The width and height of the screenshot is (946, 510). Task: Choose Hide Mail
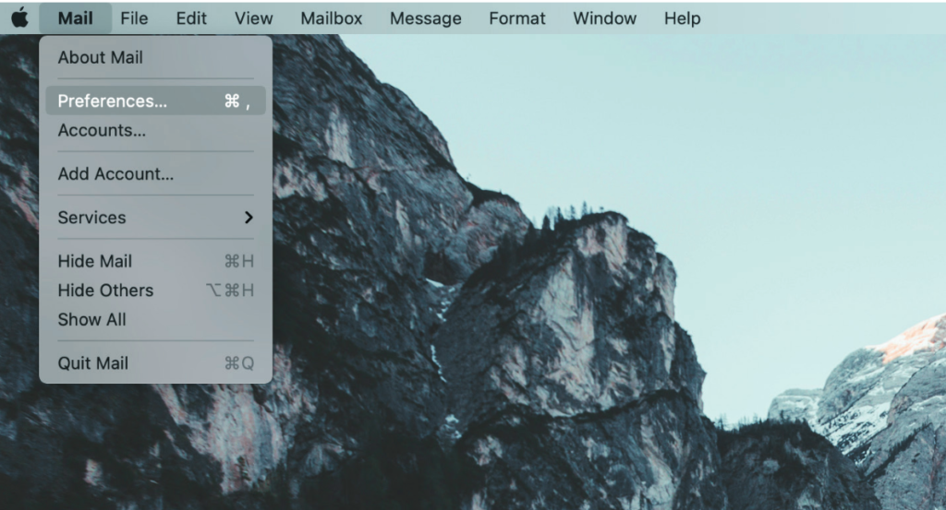(x=155, y=261)
